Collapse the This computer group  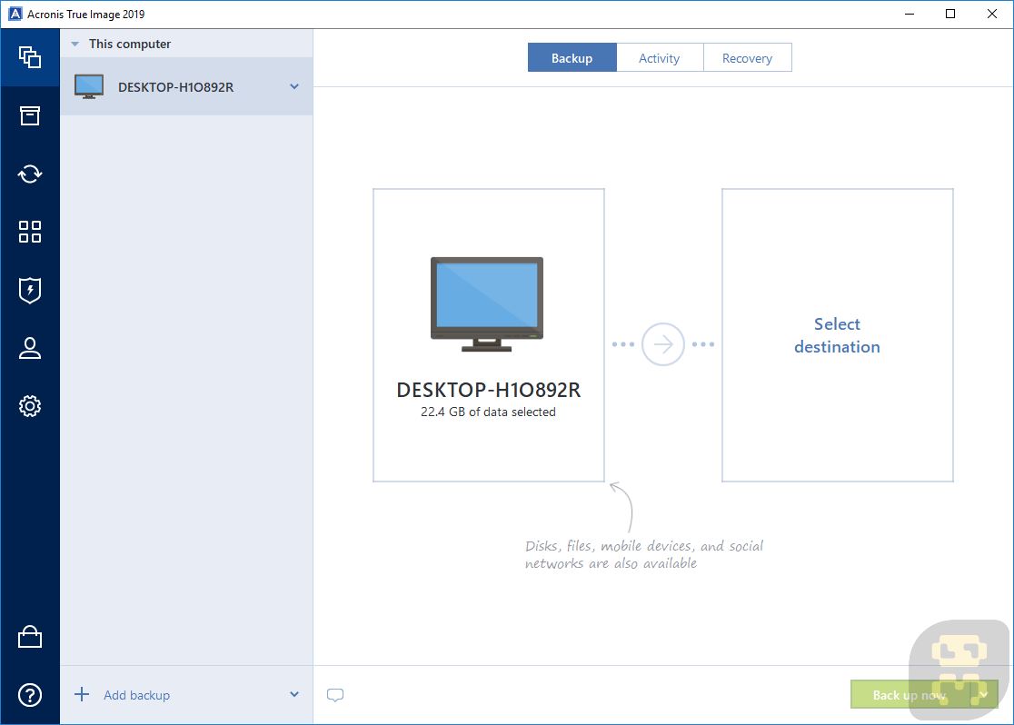point(75,44)
